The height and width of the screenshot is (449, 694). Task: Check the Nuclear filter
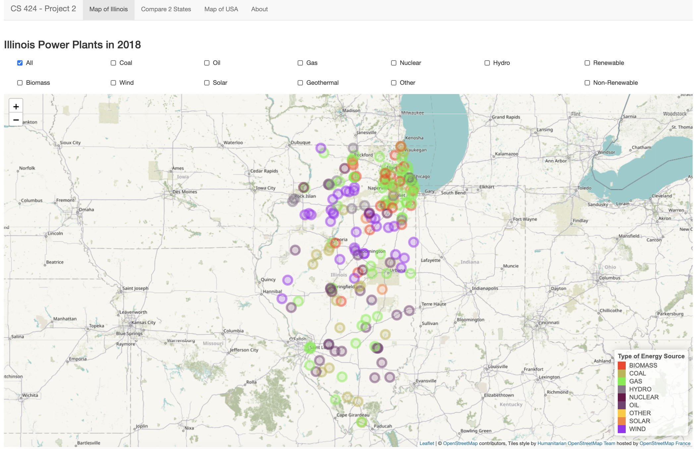[394, 63]
